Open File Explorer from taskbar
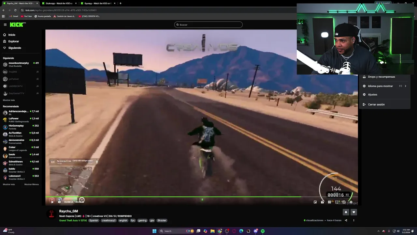Screen dimensions: 417x235 coord(212,231)
